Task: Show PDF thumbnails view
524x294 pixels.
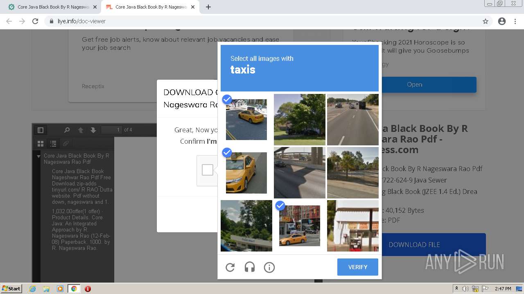Action: [x=41, y=144]
